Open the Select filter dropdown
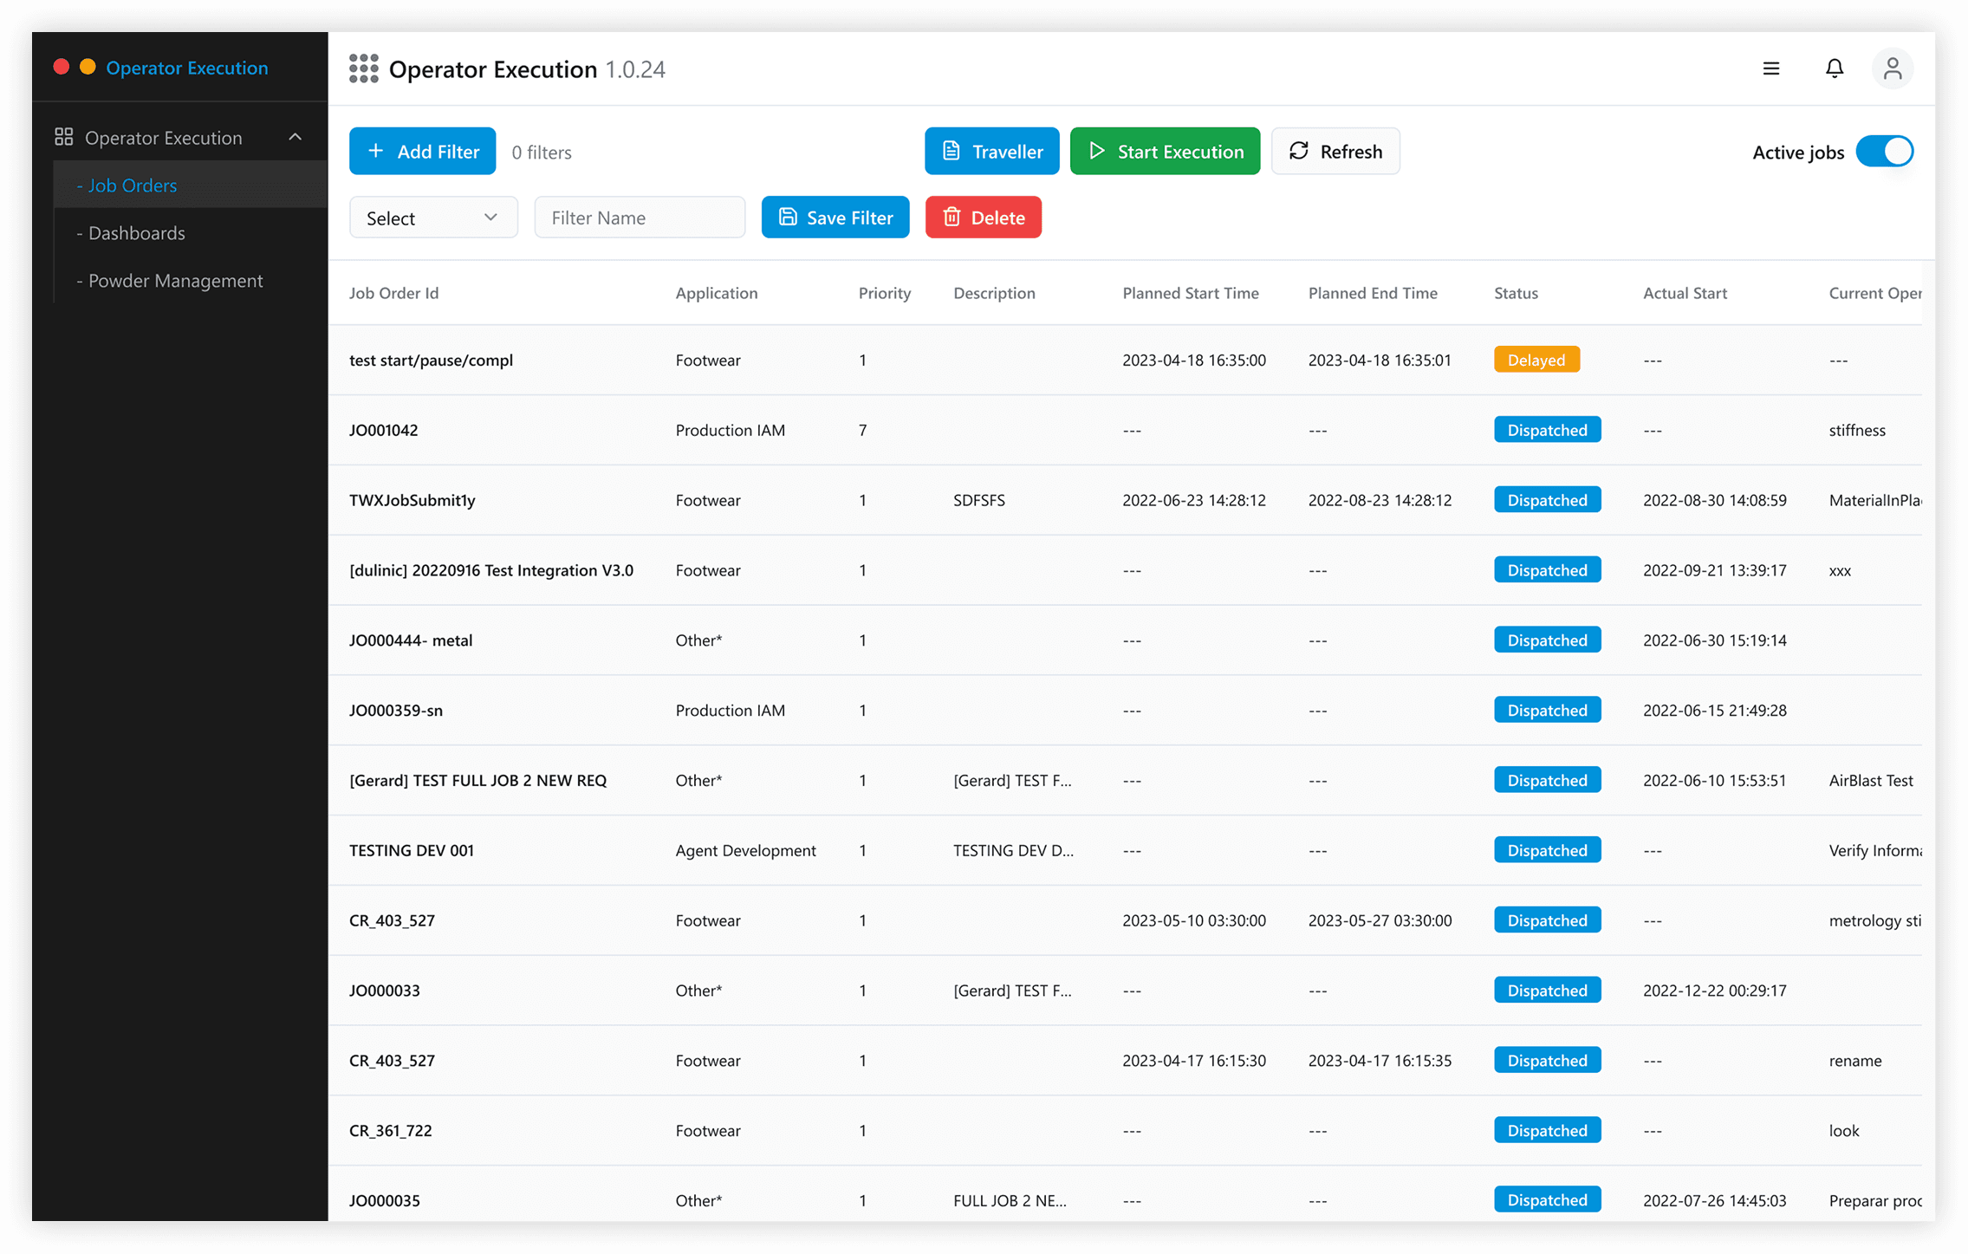 [432, 218]
